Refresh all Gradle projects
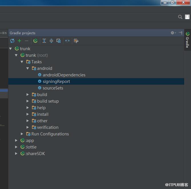This screenshot has height=189, width=191. [12, 41]
